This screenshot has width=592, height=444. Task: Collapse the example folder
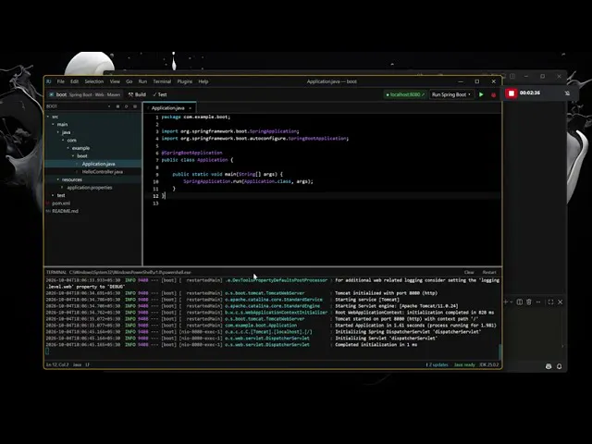click(x=68, y=148)
